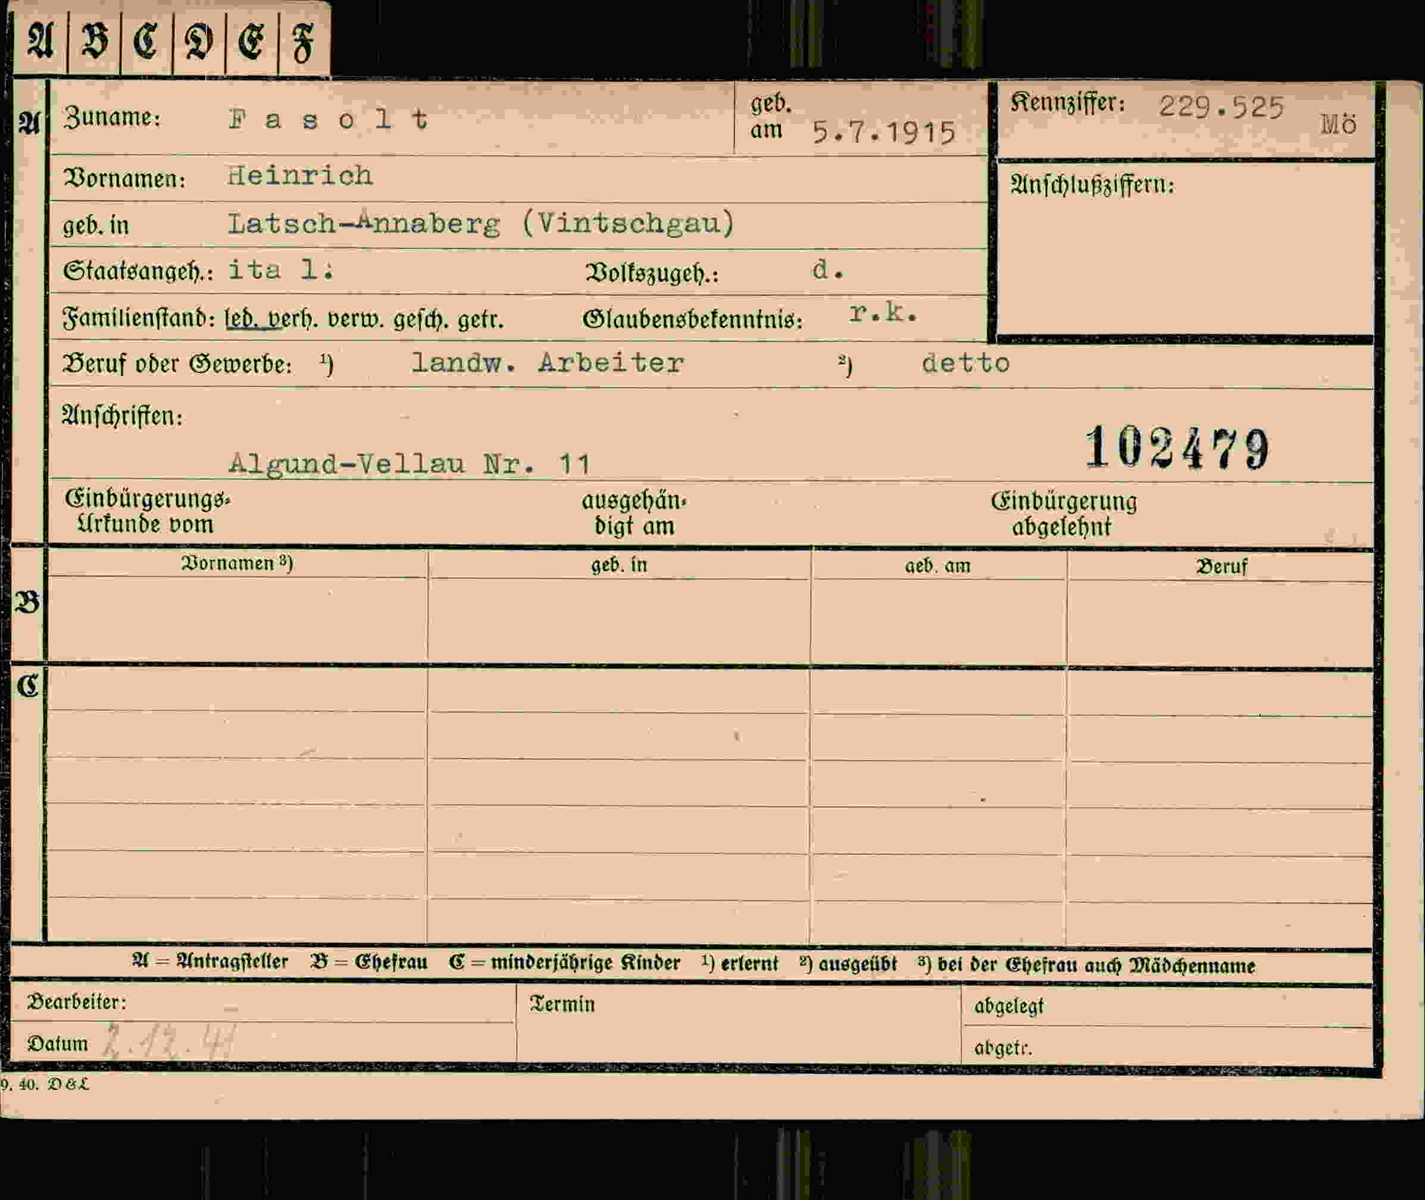Image resolution: width=1425 pixels, height=1200 pixels.
Task: Click index tab letter A at top
Action: [x=40, y=41]
